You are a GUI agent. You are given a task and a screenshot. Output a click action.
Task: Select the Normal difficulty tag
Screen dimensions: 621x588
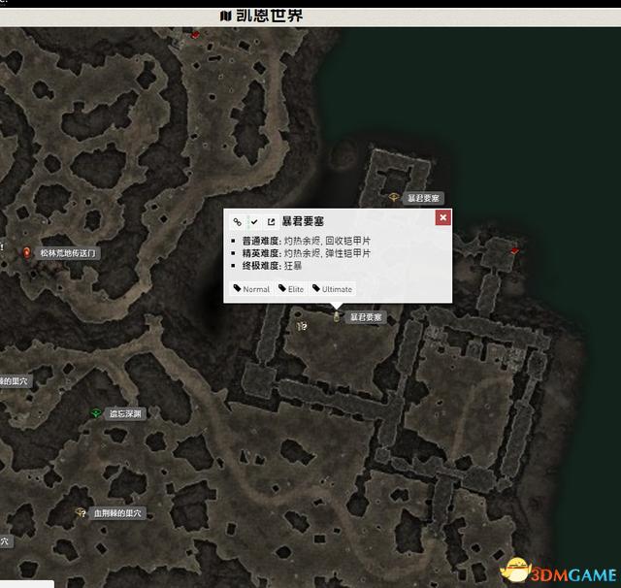tap(251, 288)
